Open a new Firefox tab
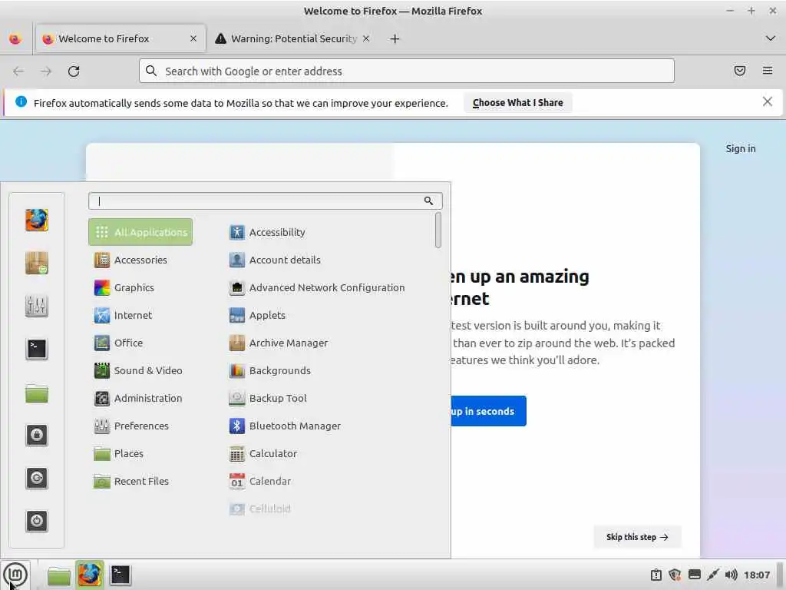 pos(395,38)
